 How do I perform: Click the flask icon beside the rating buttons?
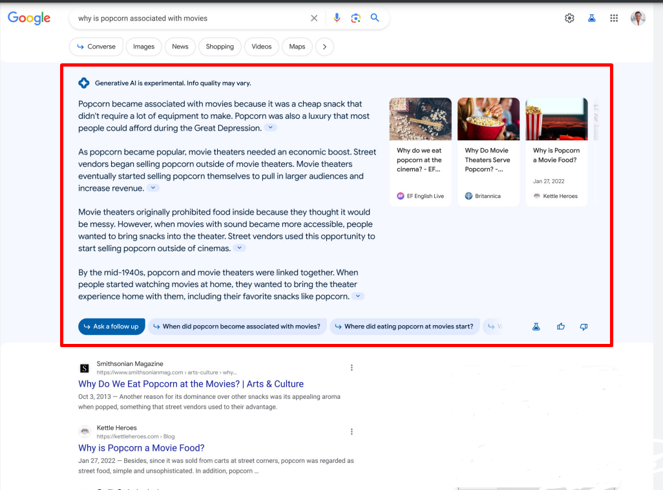click(x=536, y=326)
